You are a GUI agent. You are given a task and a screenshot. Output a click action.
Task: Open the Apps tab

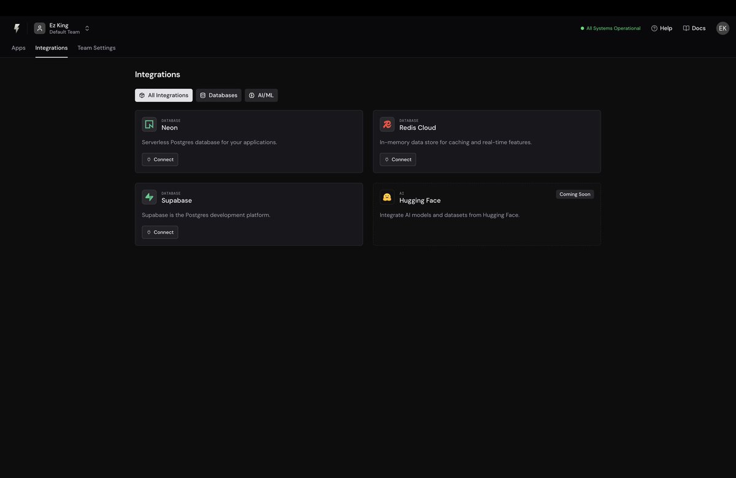coord(18,48)
